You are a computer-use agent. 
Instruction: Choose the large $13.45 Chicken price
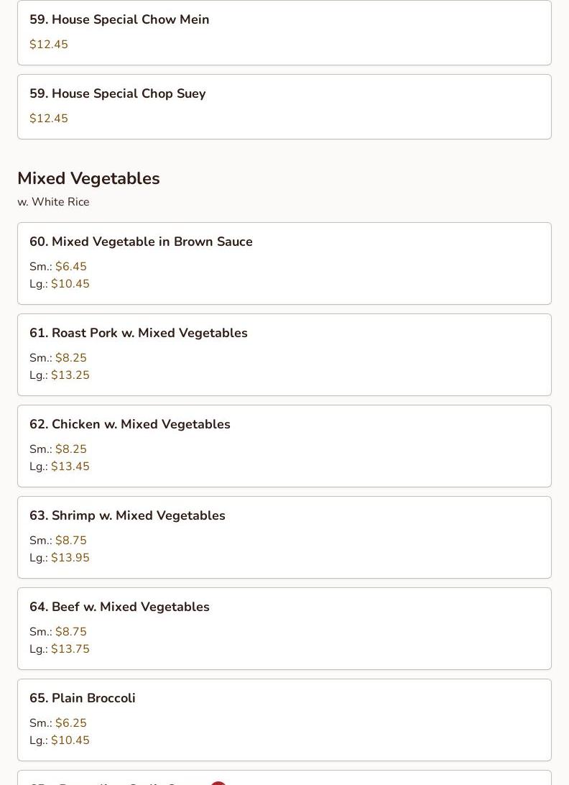pos(70,467)
